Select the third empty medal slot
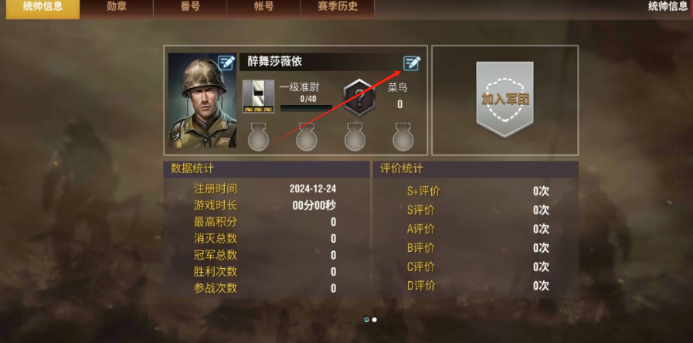This screenshot has width=693, height=343. pos(355,137)
